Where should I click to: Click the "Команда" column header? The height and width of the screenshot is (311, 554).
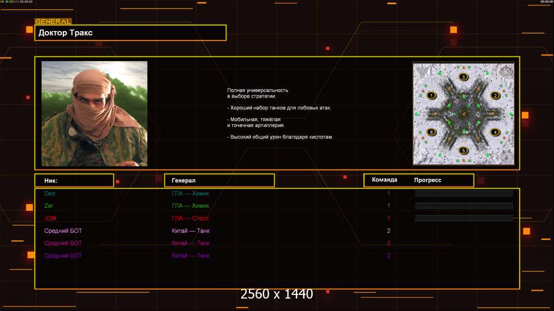(385, 180)
